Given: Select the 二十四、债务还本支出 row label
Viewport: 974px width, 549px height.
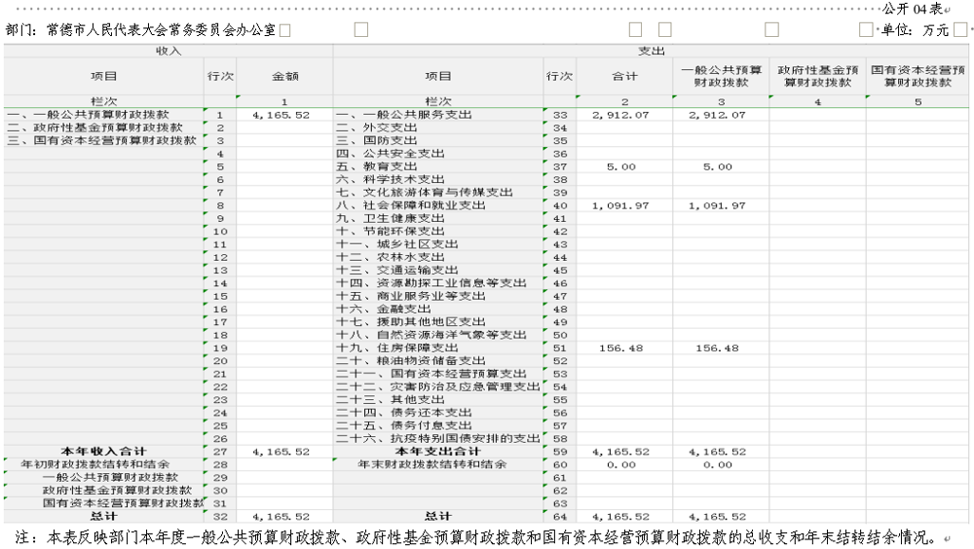Looking at the screenshot, I should tap(404, 413).
